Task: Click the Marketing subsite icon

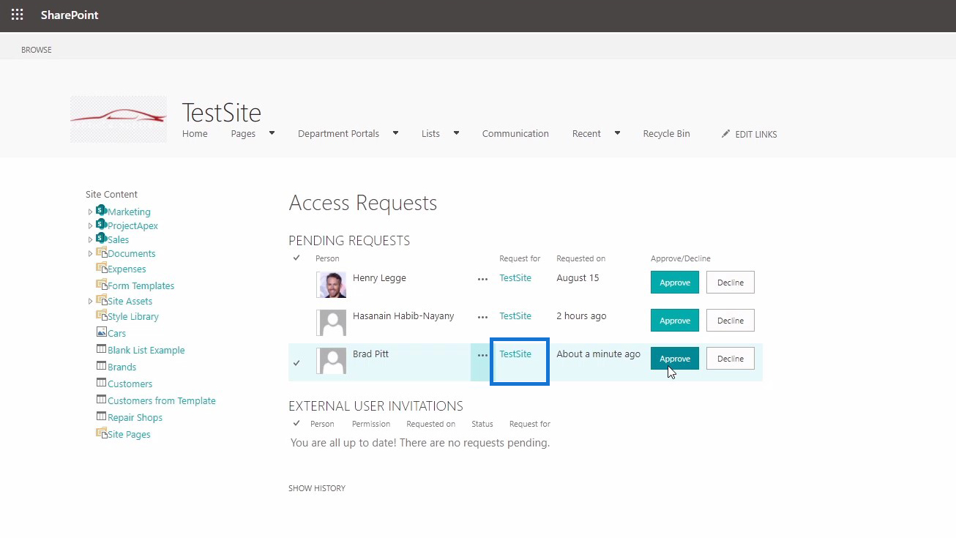Action: pyautogui.click(x=102, y=211)
